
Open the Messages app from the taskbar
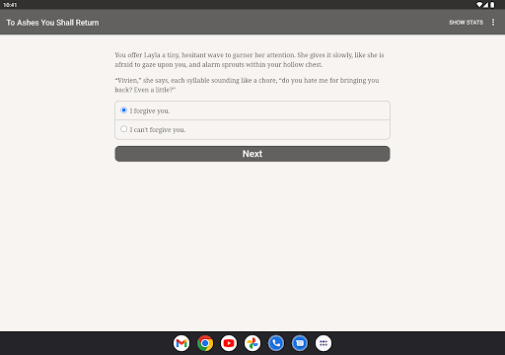pos(300,343)
